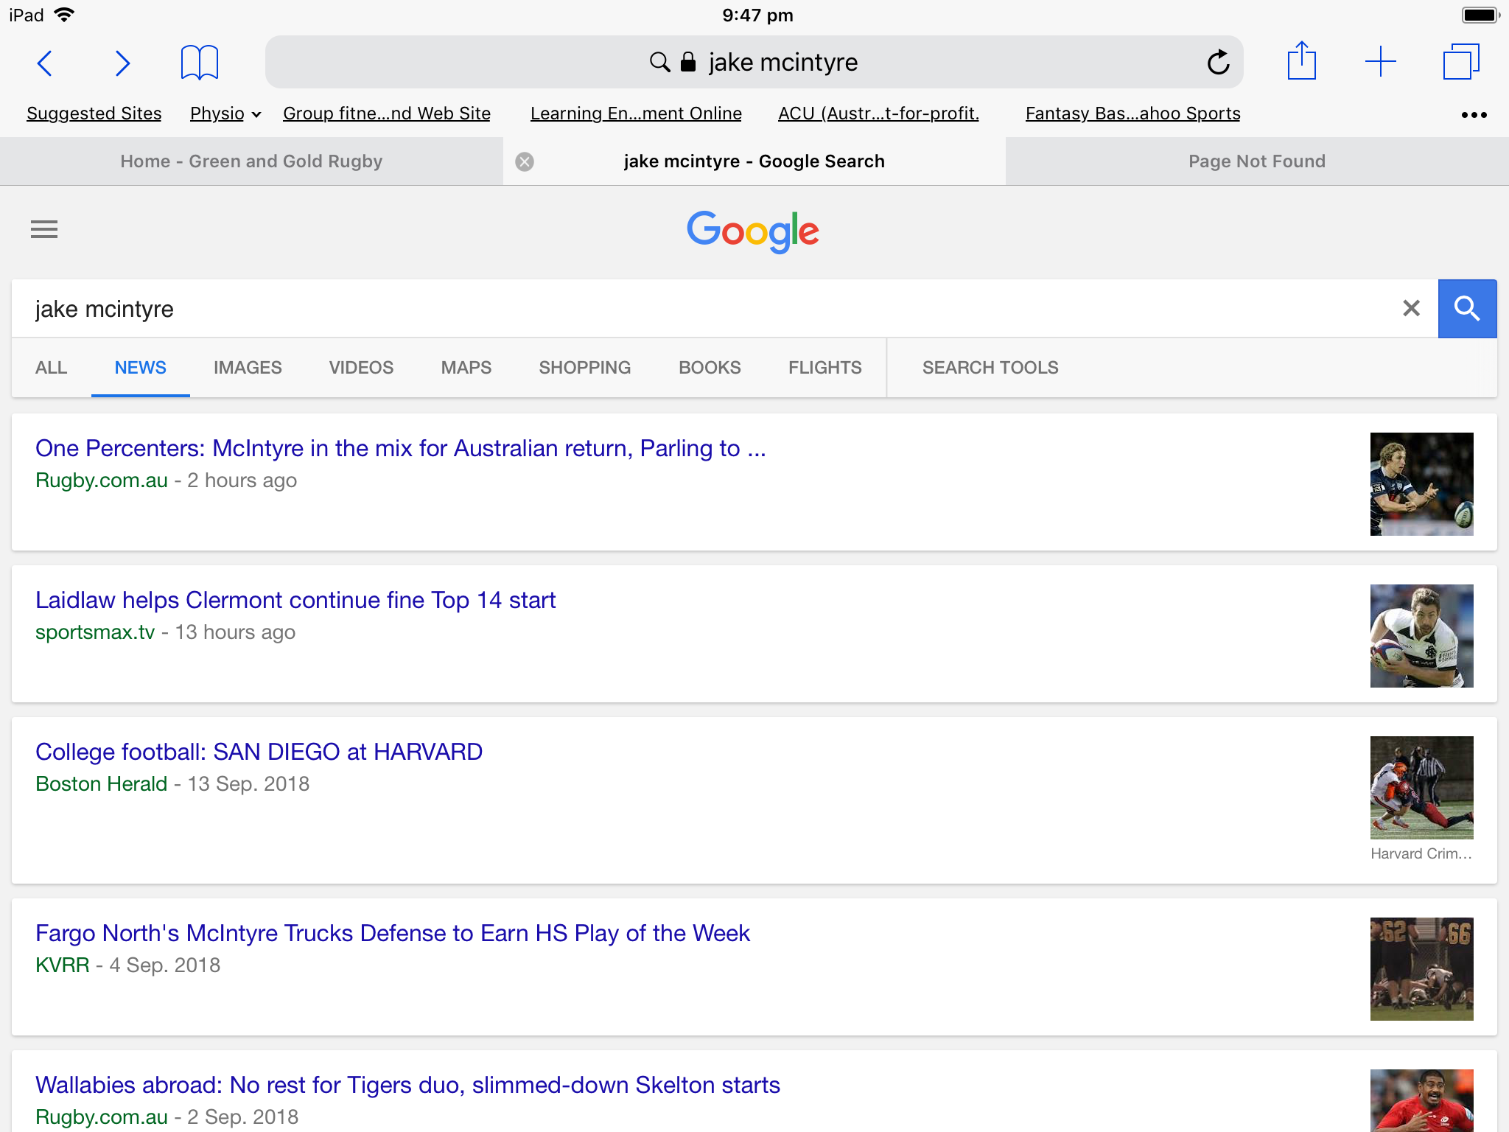Image resolution: width=1509 pixels, height=1132 pixels.
Task: Tap the Boston Herald source label
Action: [102, 784]
